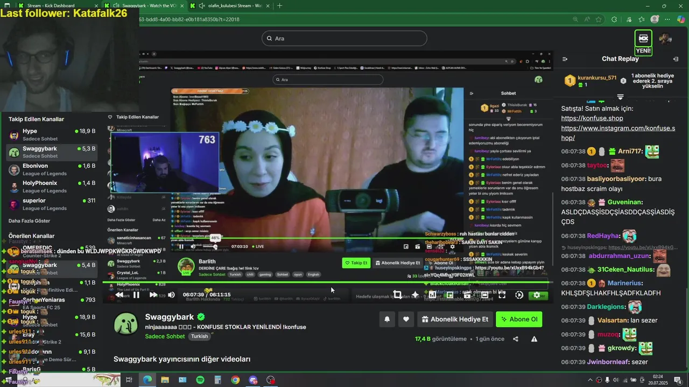Click the chat pop-out icon beside Chat Replay

pyautogui.click(x=676, y=59)
